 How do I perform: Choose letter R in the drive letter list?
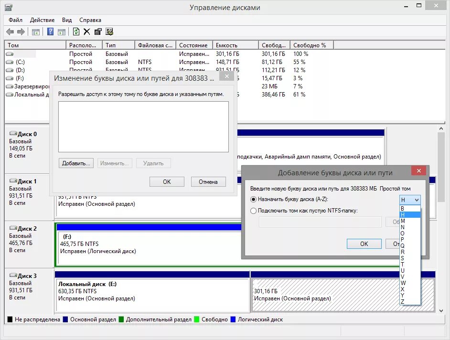[x=410, y=252]
